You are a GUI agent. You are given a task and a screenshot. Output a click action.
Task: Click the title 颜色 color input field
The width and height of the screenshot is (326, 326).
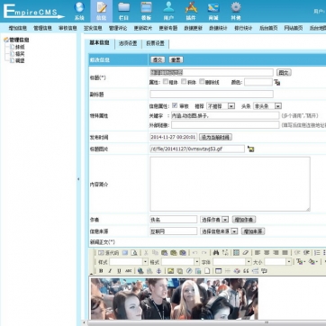[x=258, y=82]
